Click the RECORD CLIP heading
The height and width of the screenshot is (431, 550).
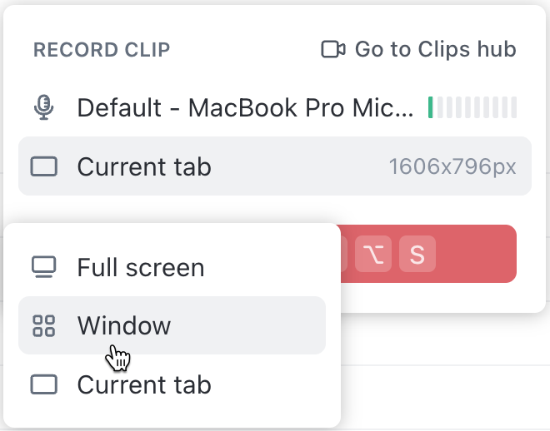tap(102, 50)
